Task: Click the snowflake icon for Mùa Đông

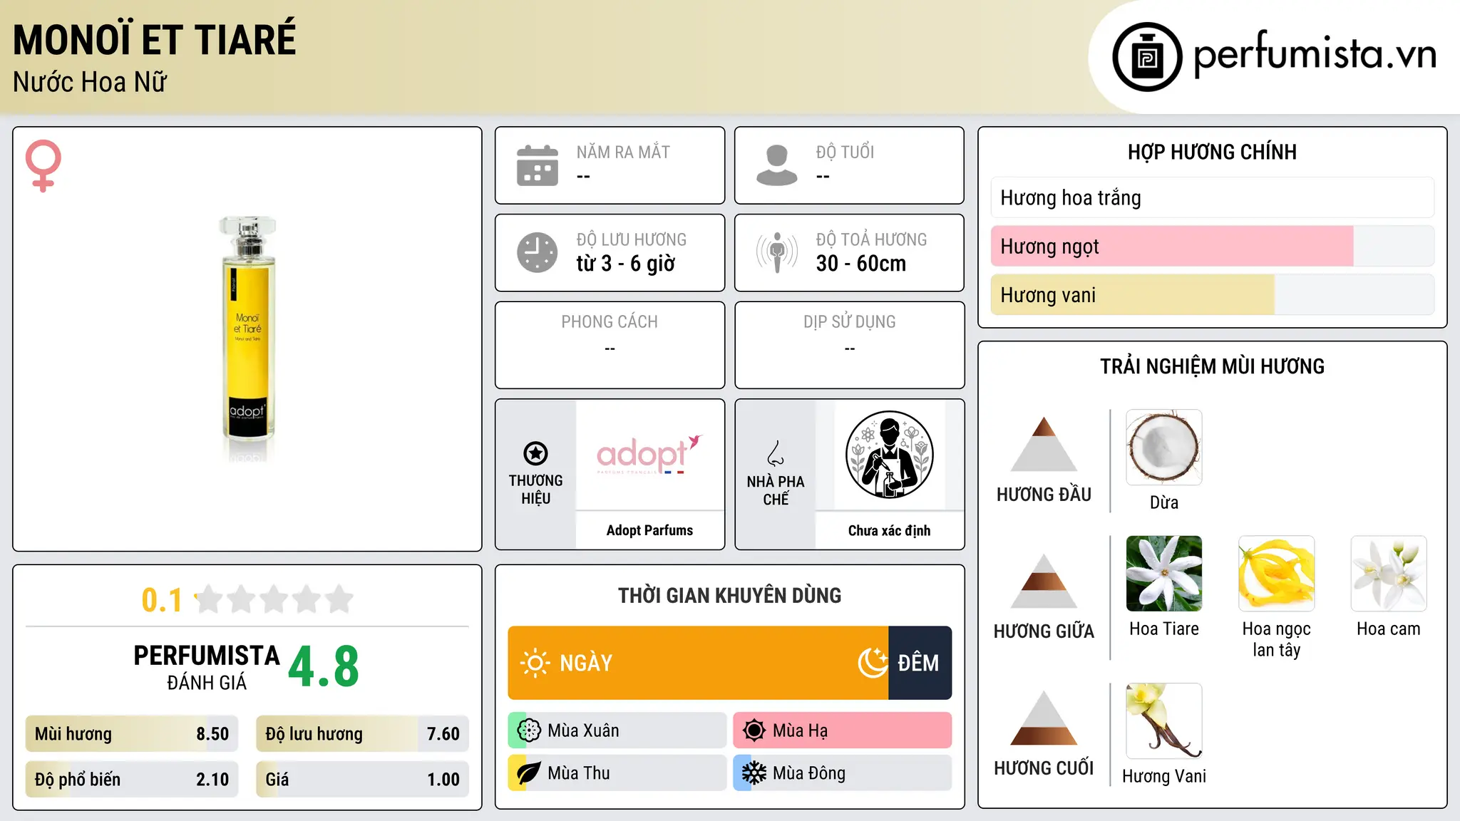Action: pyautogui.click(x=754, y=773)
